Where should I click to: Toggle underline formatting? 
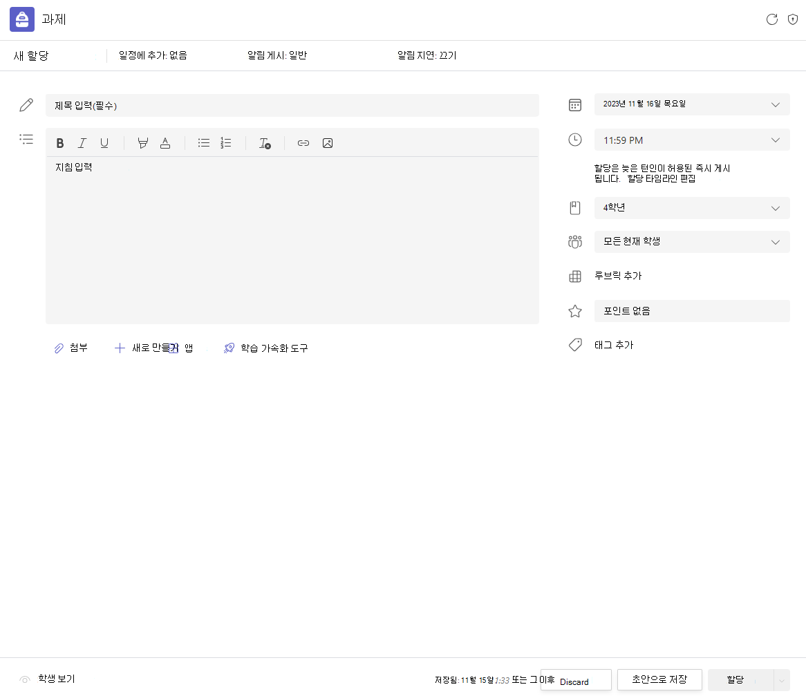104,143
